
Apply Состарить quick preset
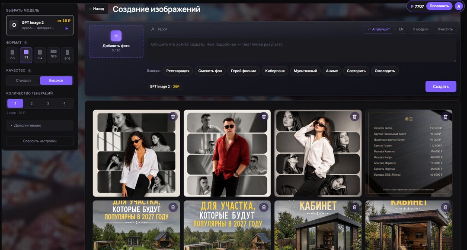(356, 71)
